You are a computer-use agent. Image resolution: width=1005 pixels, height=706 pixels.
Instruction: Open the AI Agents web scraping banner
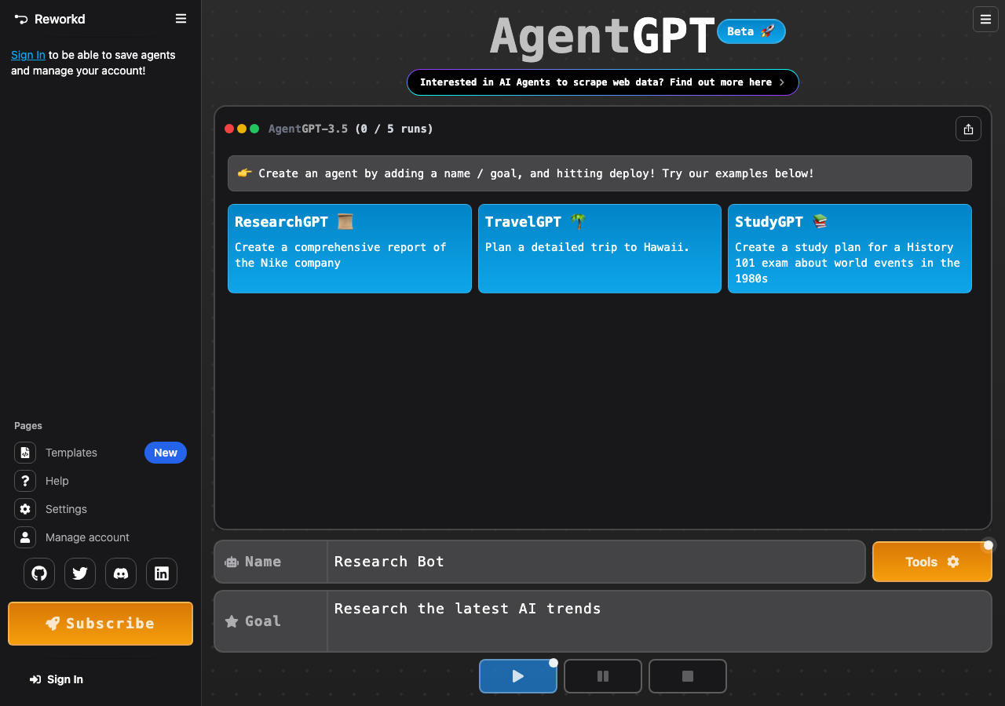tap(603, 82)
